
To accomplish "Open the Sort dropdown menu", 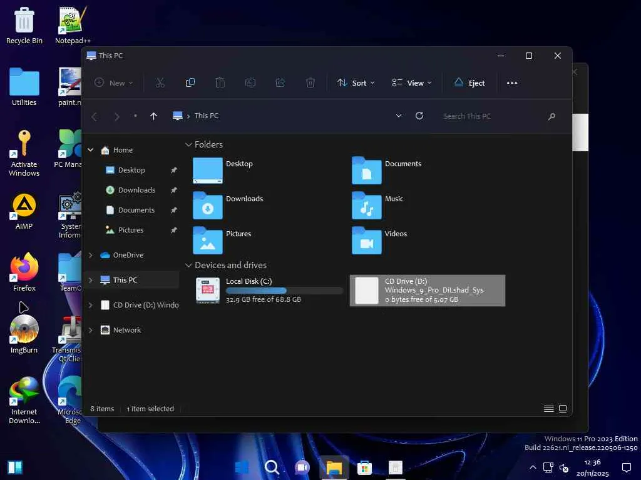I will pos(356,83).
